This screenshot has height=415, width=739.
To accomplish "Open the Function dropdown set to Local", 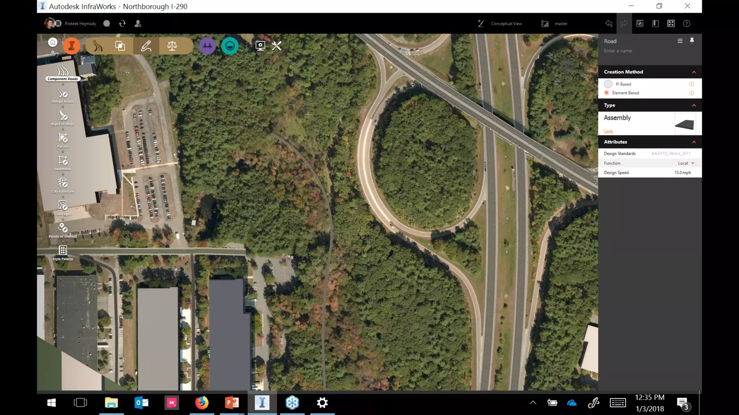I will pos(686,163).
